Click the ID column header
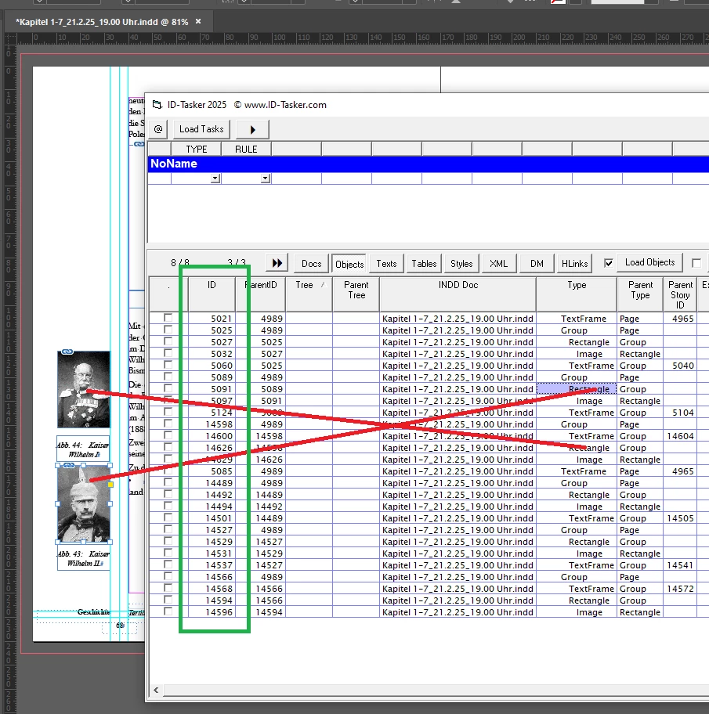 click(x=212, y=294)
